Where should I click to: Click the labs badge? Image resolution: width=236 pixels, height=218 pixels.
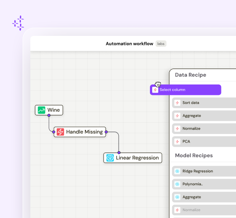(161, 44)
